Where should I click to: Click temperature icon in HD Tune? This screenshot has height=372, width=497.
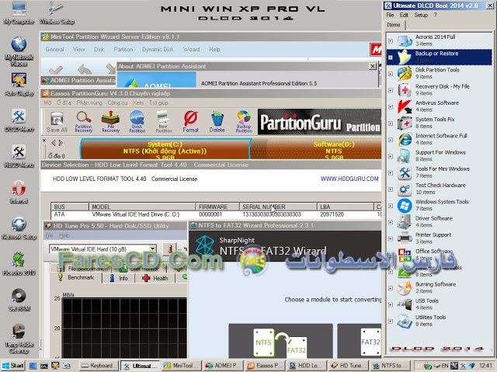pos(170,249)
